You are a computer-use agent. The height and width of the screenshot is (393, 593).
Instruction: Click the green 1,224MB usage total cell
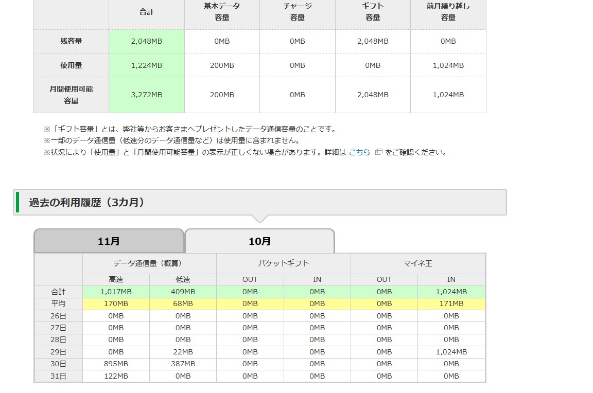click(147, 65)
